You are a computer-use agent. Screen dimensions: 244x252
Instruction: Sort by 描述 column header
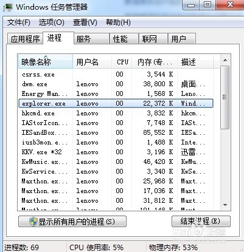[195, 62]
